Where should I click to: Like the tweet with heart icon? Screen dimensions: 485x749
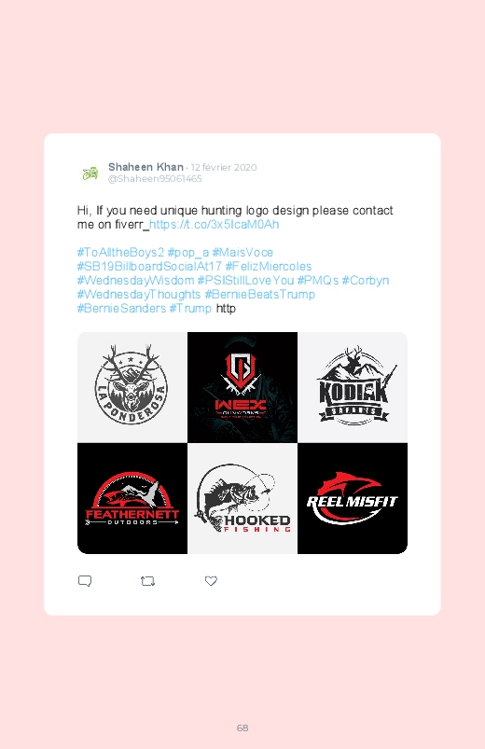click(x=211, y=581)
